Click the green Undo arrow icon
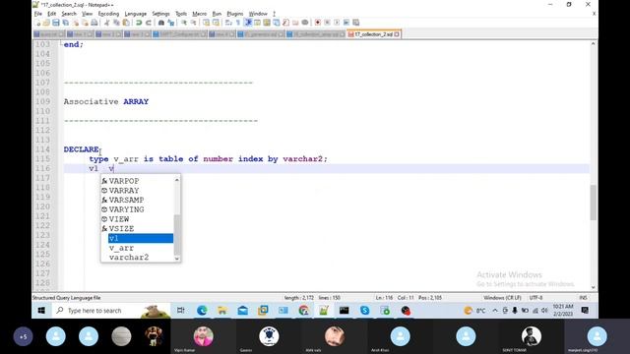630x354 pixels. coord(139,23)
